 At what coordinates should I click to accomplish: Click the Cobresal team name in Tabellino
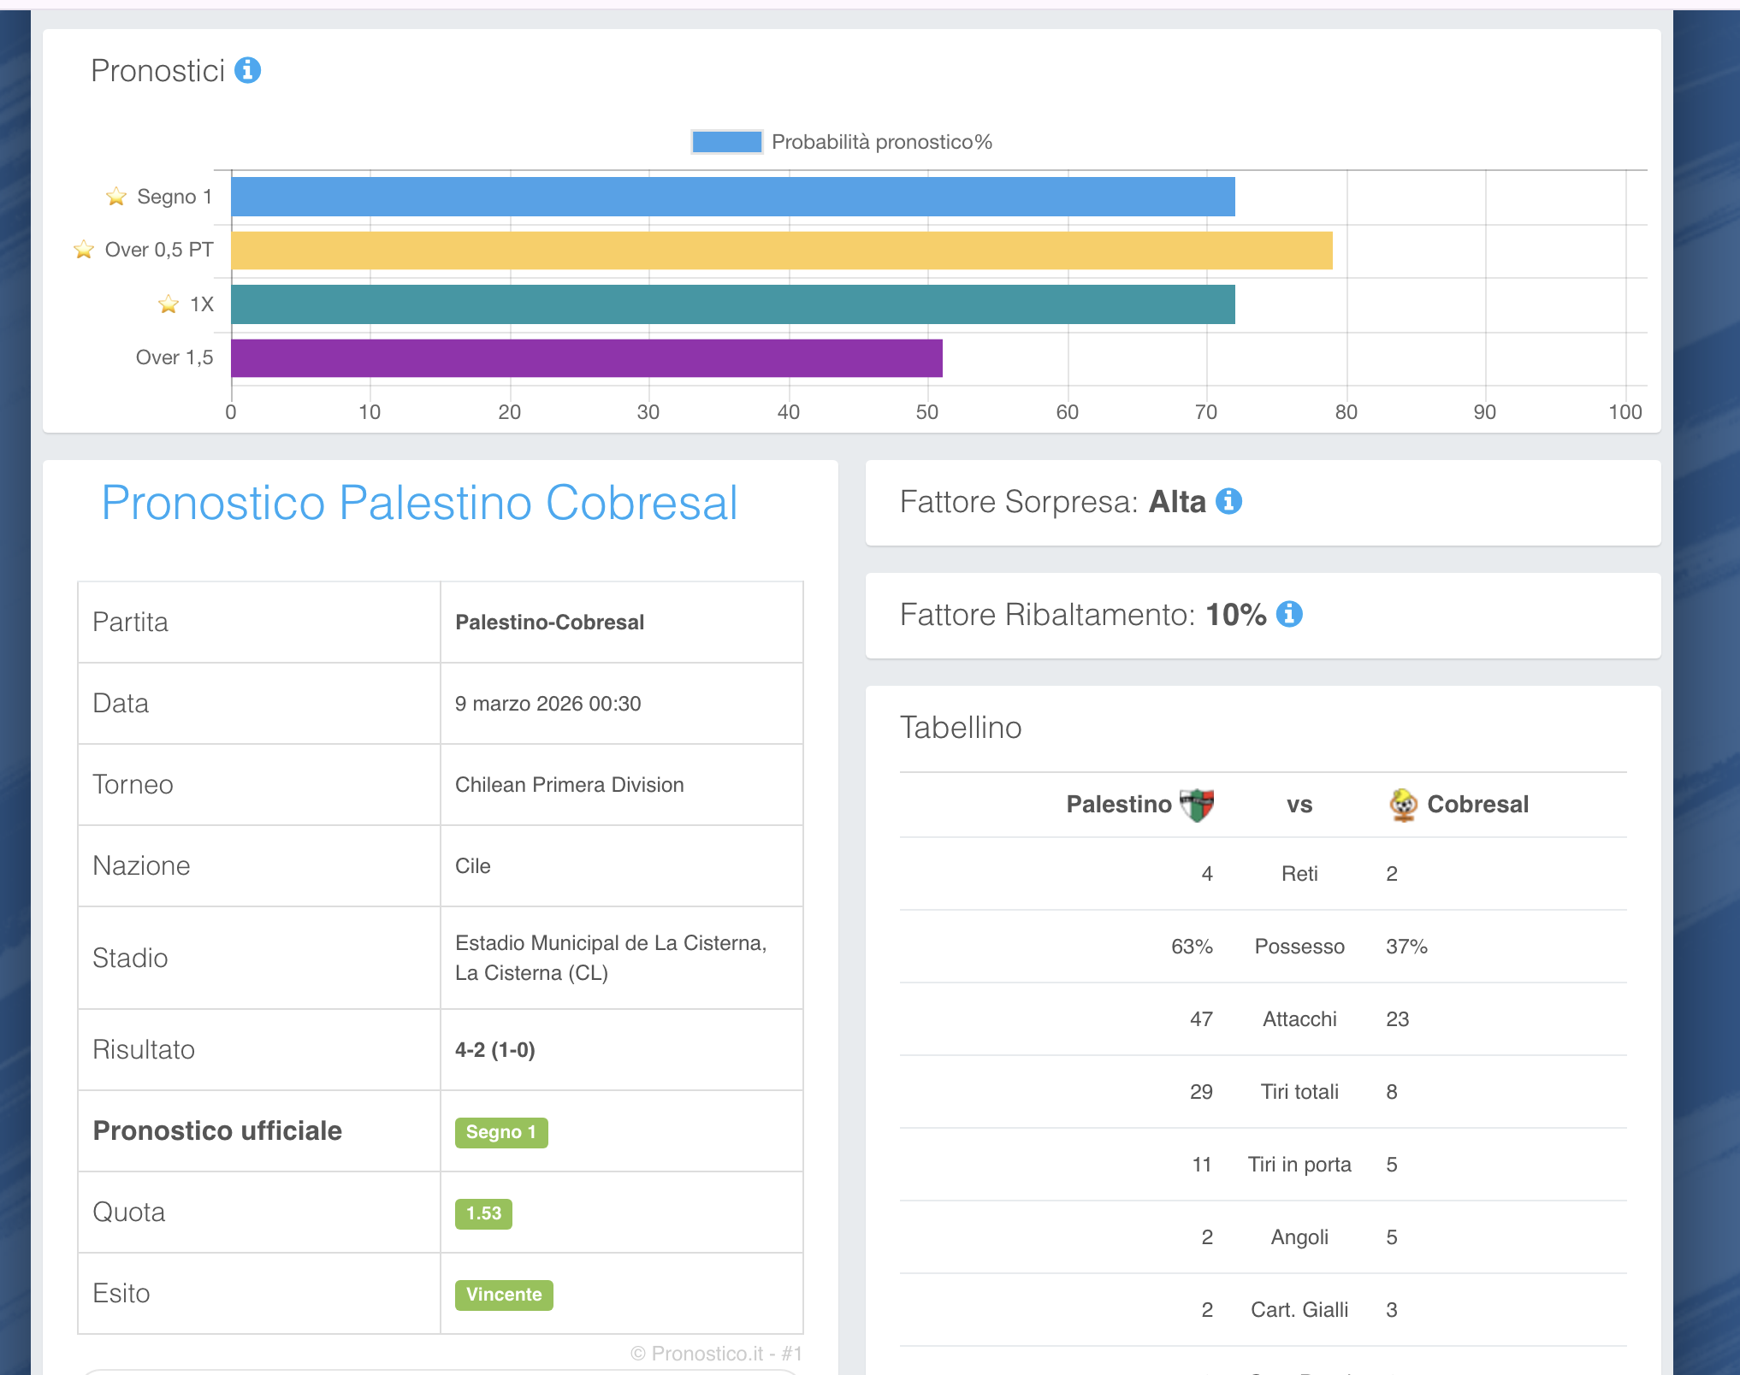click(1477, 804)
